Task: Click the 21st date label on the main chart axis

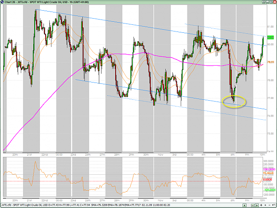Action: 29,155
